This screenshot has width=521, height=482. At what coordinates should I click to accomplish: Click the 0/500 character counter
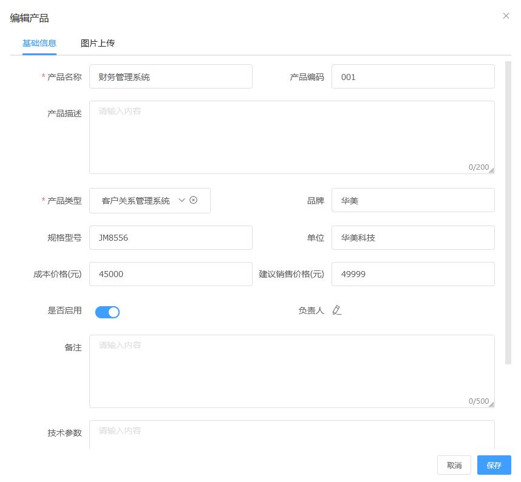478,401
